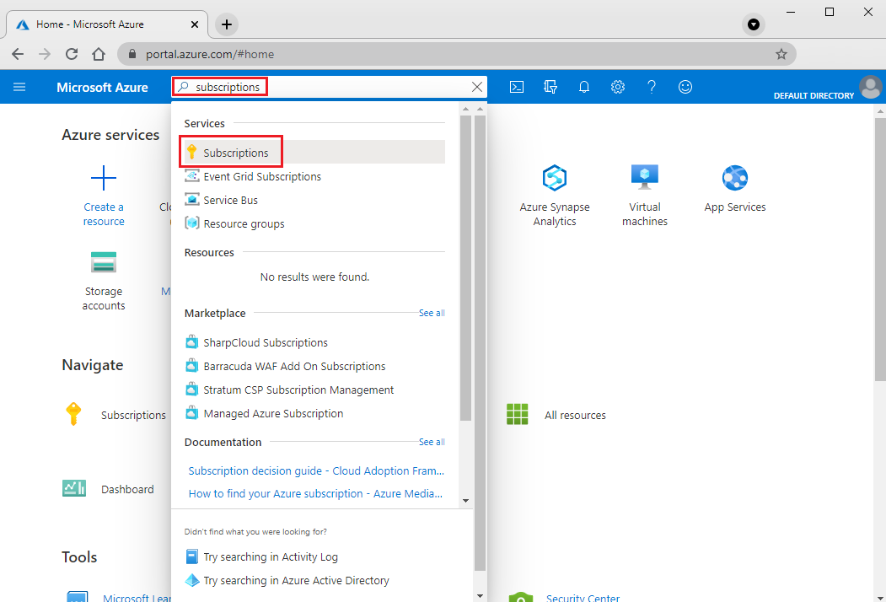
Task: Click the Azure Active Directory diamond icon
Action: pyautogui.click(x=192, y=581)
